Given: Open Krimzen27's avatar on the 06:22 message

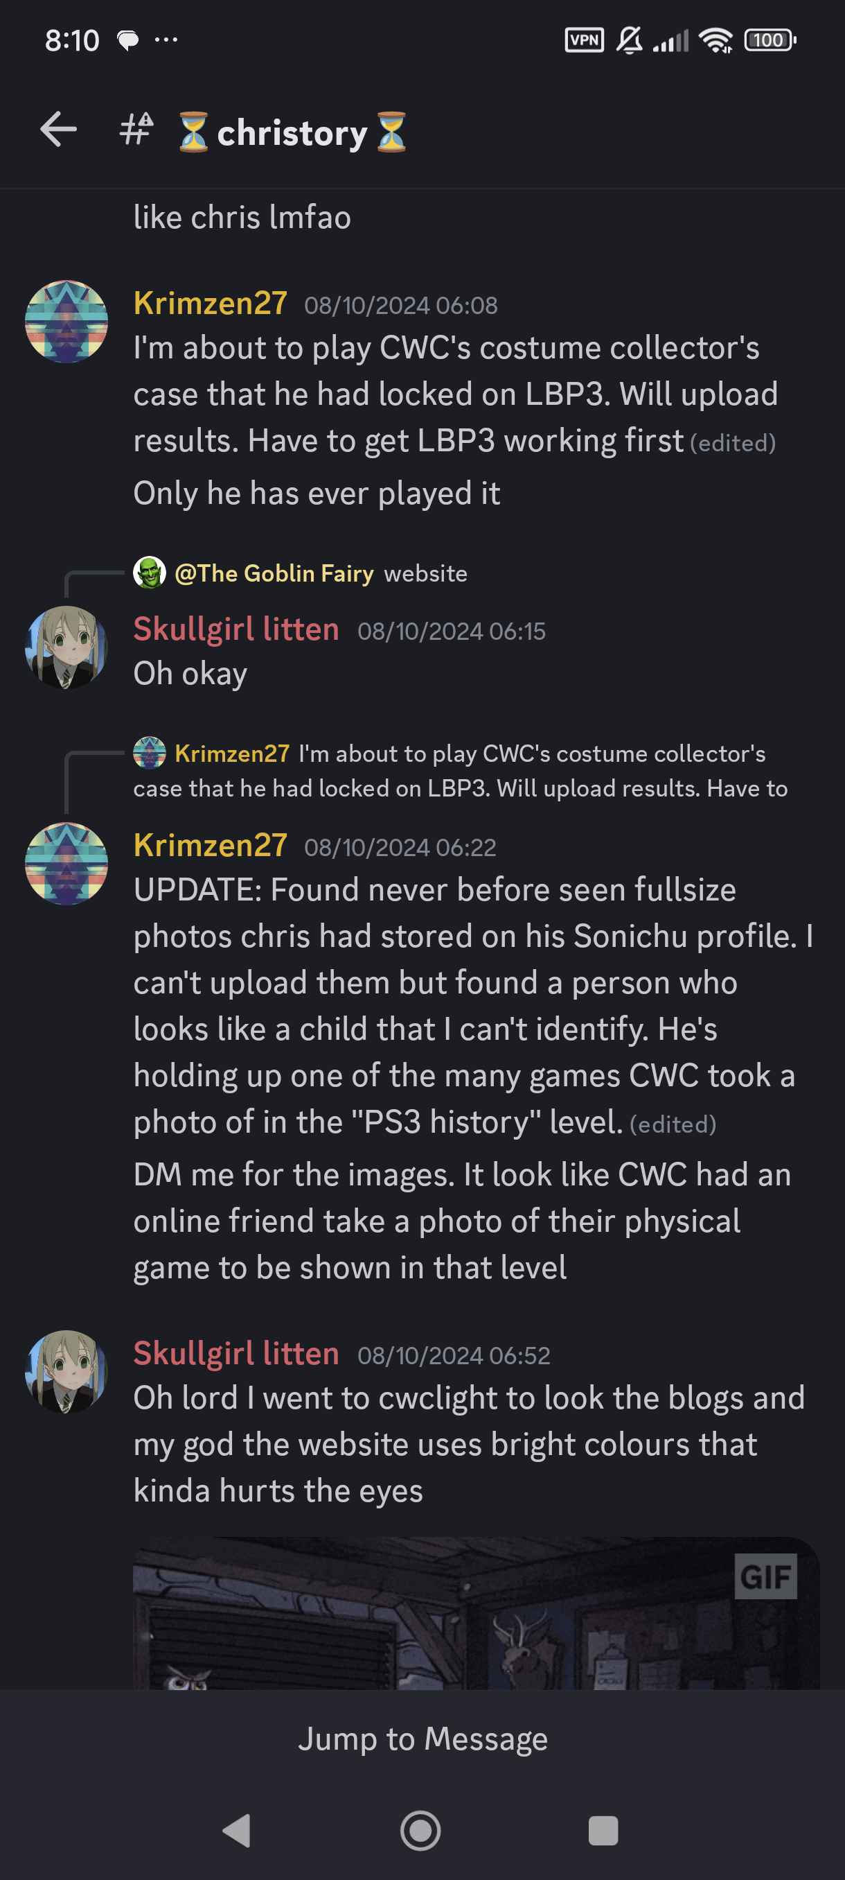Looking at the screenshot, I should [66, 863].
